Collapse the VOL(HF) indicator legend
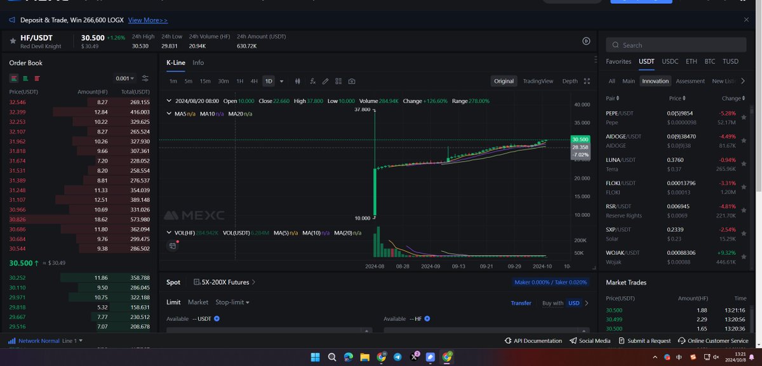762x366 pixels. [168, 233]
